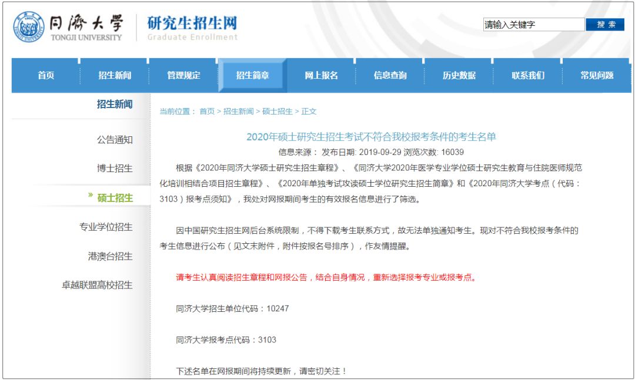Image resolution: width=635 pixels, height=380 pixels.
Task: Select the 招生简章 navigation tab
Action: tap(252, 76)
